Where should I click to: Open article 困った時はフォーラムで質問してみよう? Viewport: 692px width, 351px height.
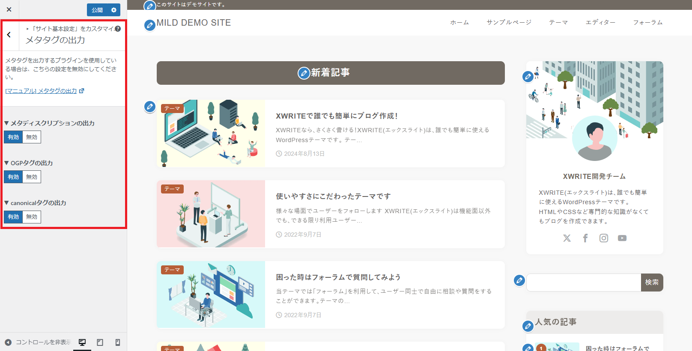(x=338, y=277)
